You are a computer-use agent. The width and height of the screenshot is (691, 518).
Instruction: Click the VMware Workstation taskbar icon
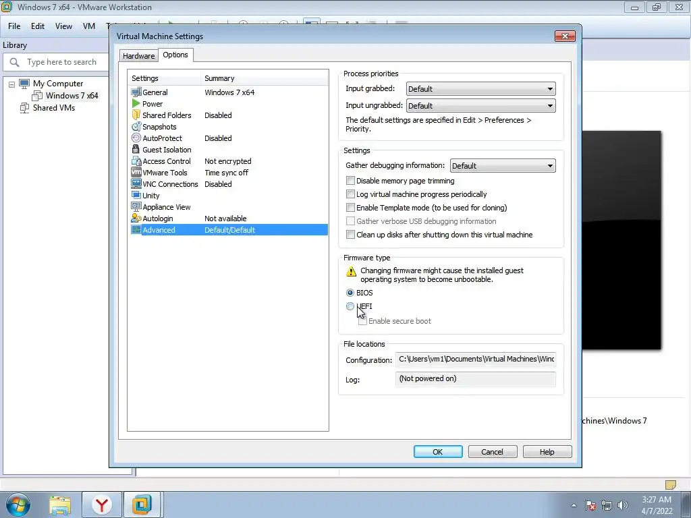tap(142, 505)
